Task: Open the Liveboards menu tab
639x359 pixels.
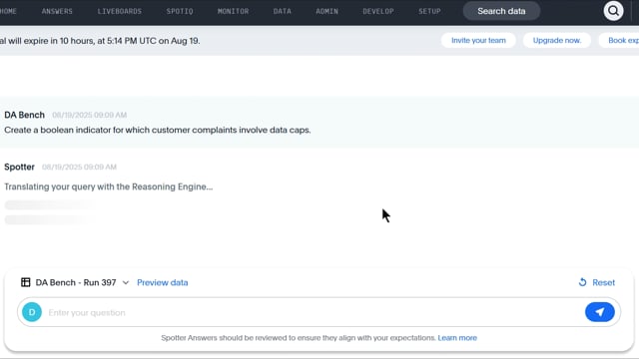Action: coord(120,11)
